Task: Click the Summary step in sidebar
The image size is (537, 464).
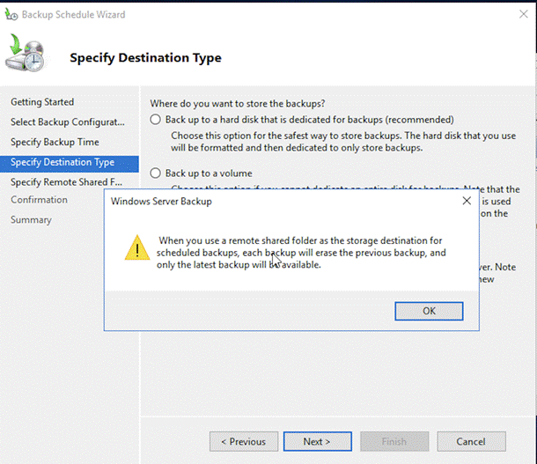Action: (x=31, y=219)
